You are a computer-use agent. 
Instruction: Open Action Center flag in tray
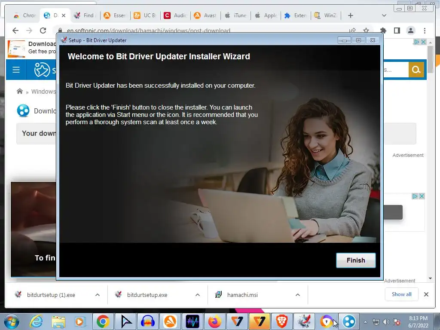[x=397, y=322]
